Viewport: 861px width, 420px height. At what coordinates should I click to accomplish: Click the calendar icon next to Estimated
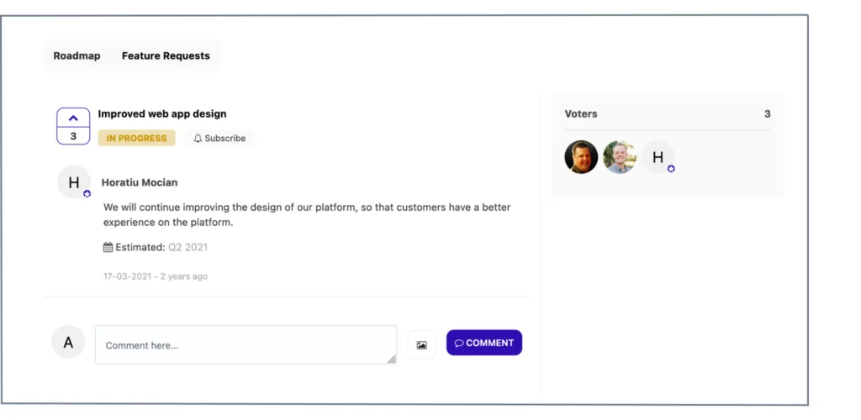click(108, 248)
